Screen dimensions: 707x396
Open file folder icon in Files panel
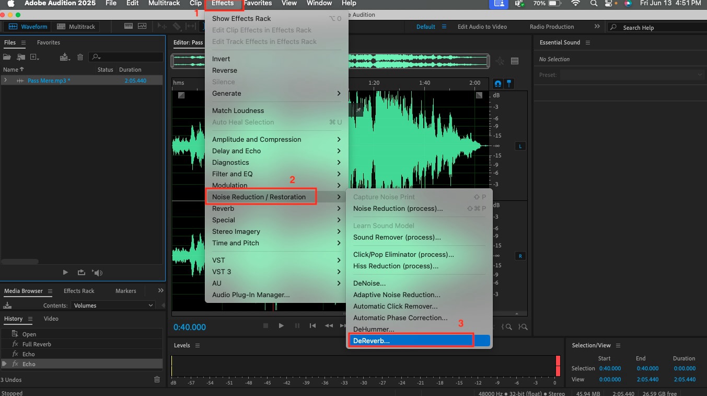(7, 57)
